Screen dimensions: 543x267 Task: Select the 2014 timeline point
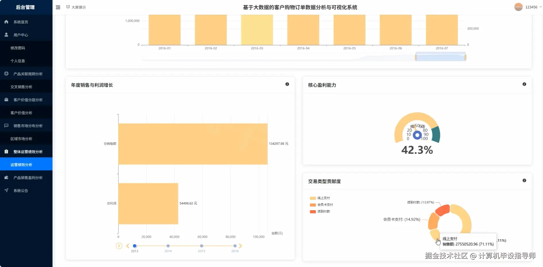pos(168,246)
